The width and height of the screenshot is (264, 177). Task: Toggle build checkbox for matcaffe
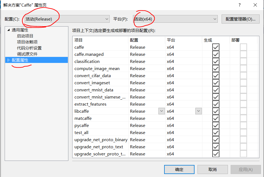pos(216,118)
